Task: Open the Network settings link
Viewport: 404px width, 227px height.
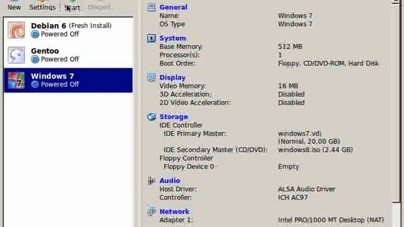Action: point(174,212)
